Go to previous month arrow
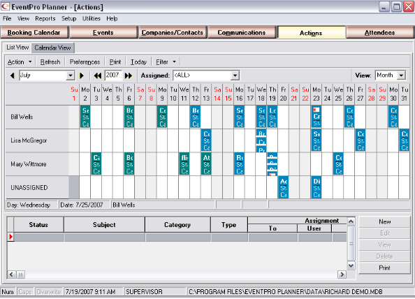Screen dimensions: 415x299 click(12, 75)
